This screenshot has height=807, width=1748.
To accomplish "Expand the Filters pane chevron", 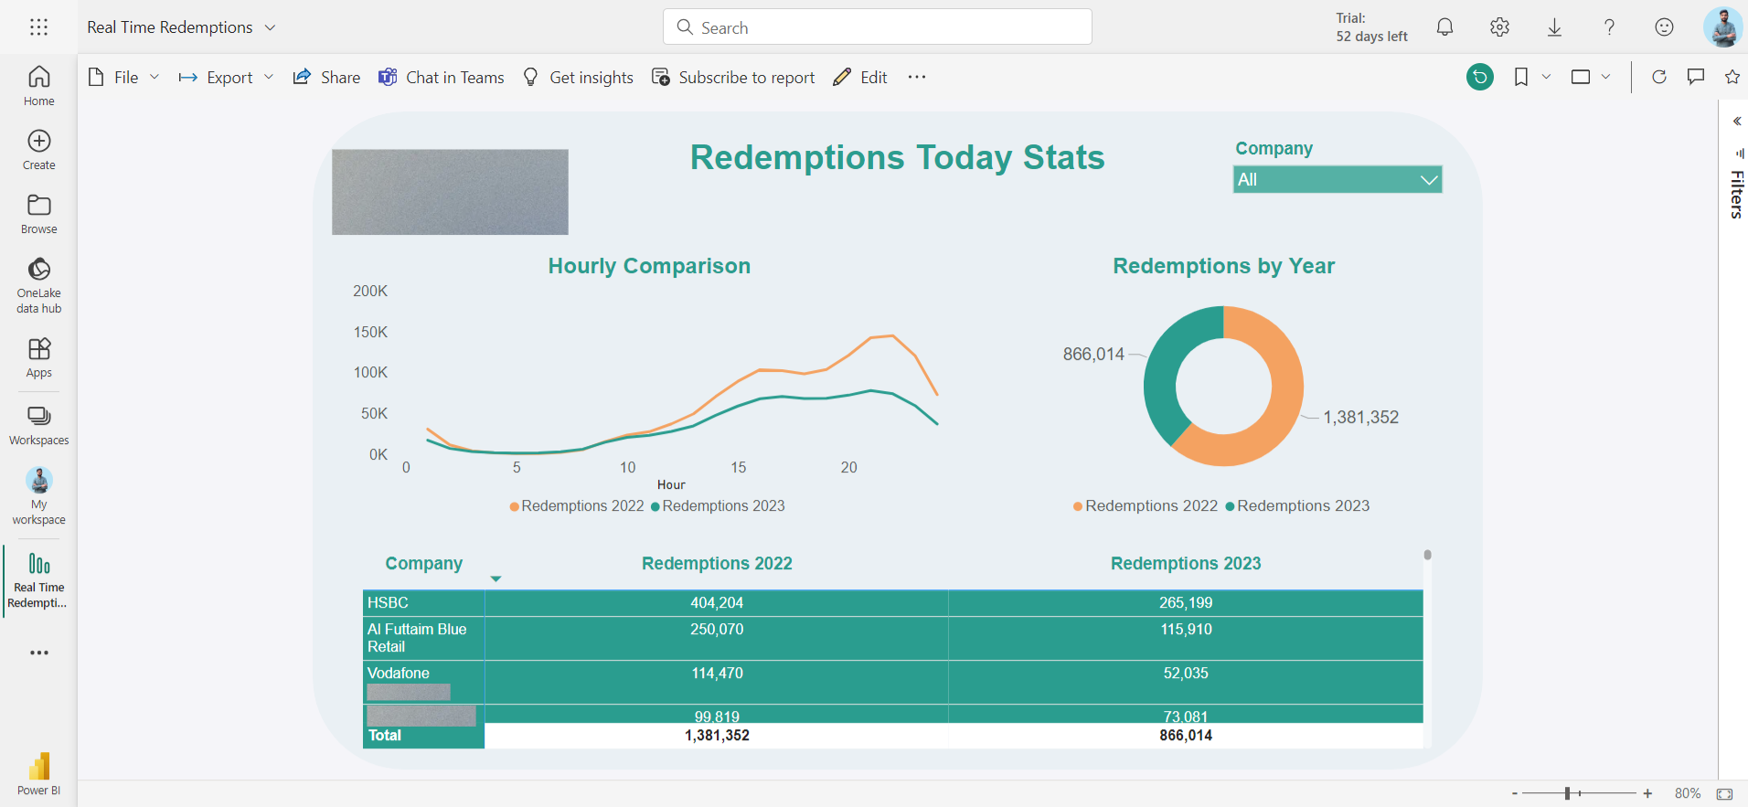I will (1737, 121).
